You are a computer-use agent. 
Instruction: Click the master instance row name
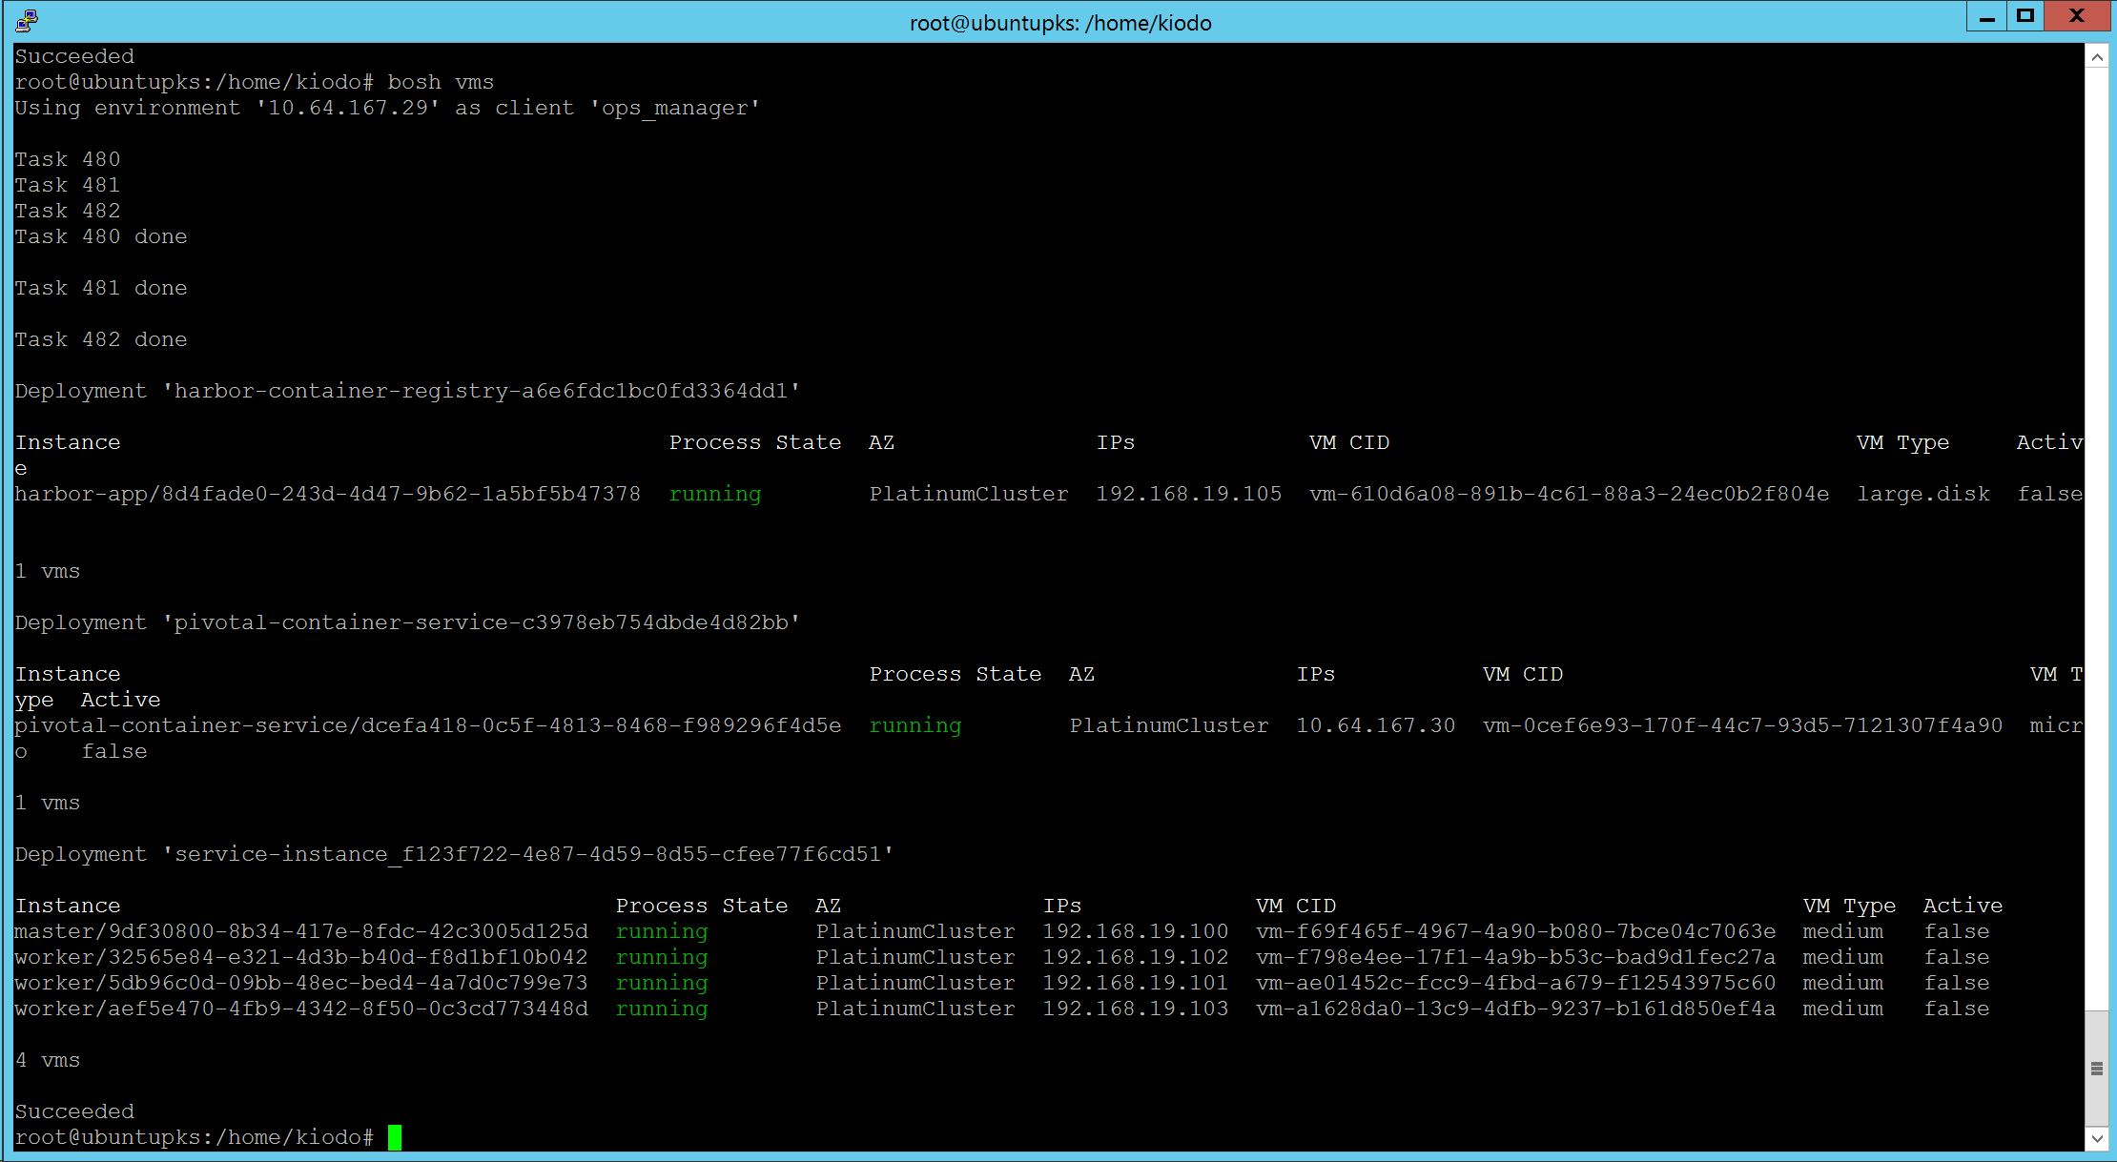301,931
